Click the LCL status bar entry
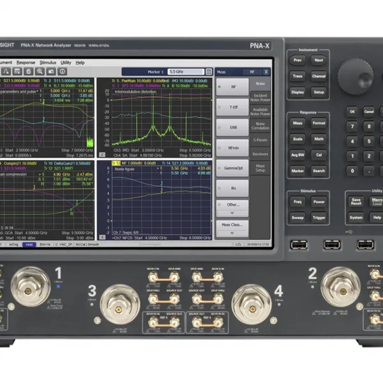The height and width of the screenshot is (383, 383). pyautogui.click(x=238, y=244)
